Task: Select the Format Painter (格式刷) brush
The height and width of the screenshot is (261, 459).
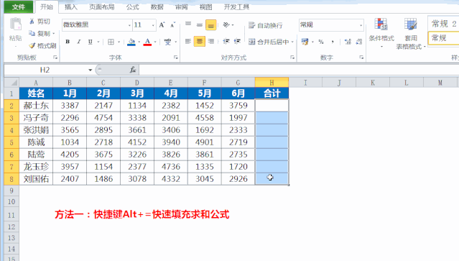Action: (32, 46)
